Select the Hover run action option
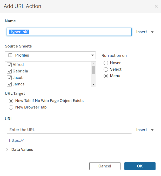The image size is (161, 176). (106, 63)
